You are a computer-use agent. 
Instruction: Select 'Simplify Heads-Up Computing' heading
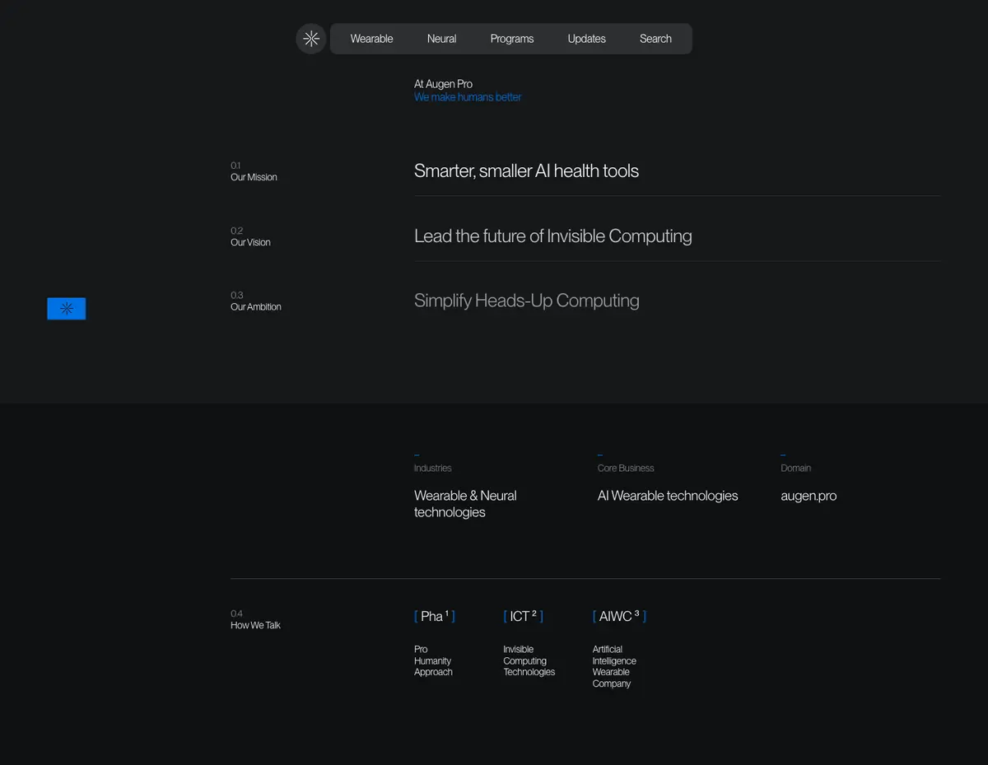pos(526,301)
